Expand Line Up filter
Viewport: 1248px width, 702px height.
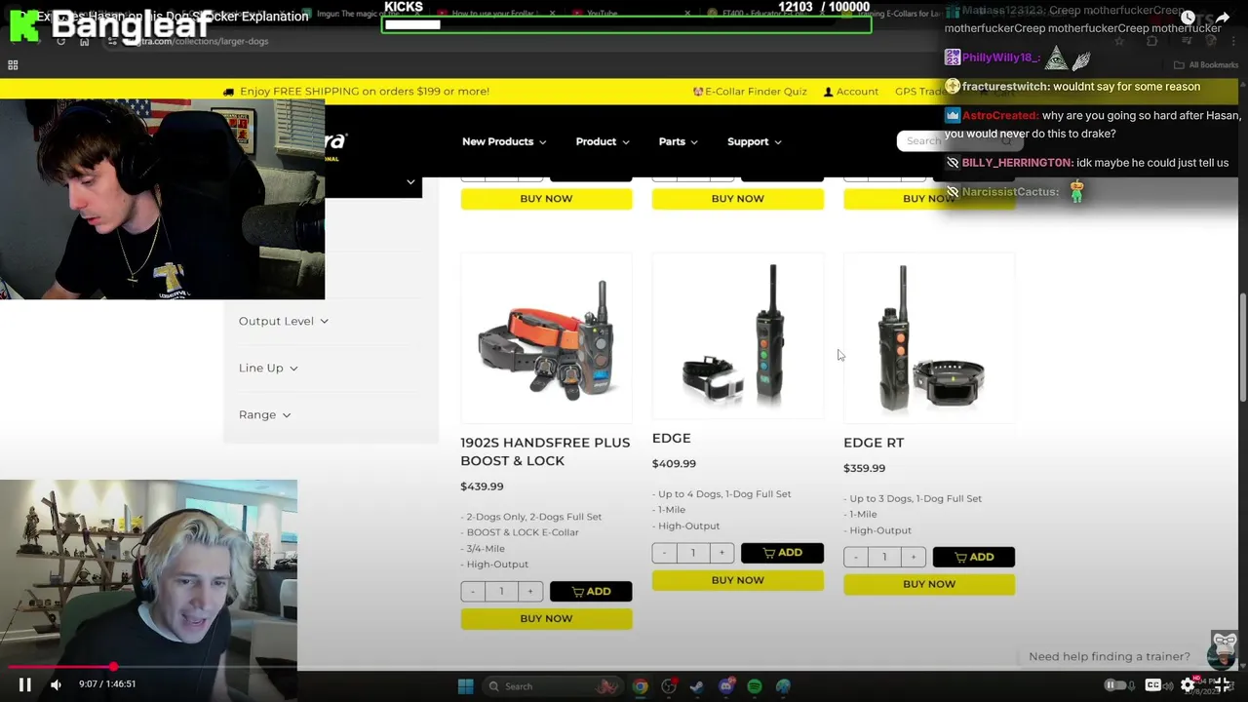[268, 368]
